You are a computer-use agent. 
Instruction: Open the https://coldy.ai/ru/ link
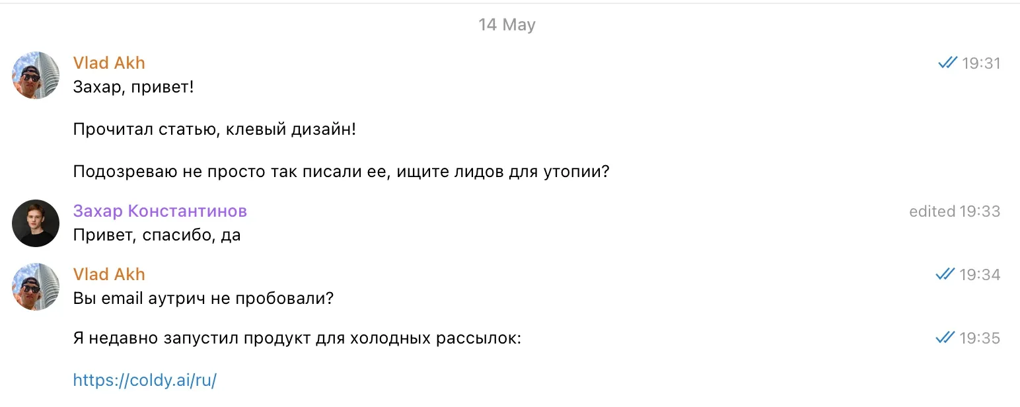coord(145,380)
